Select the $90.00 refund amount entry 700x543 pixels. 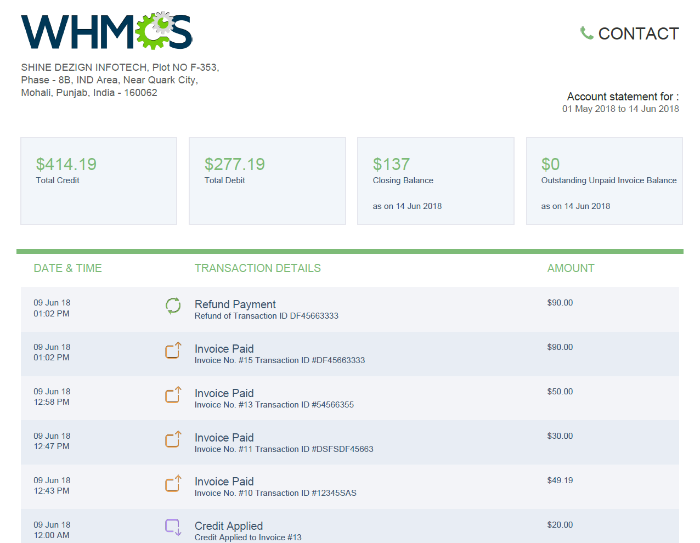pyautogui.click(x=560, y=302)
